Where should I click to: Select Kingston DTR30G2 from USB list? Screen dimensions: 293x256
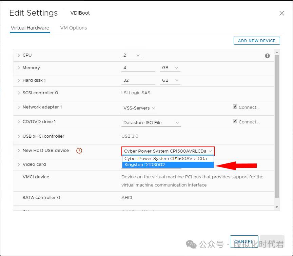coord(168,165)
